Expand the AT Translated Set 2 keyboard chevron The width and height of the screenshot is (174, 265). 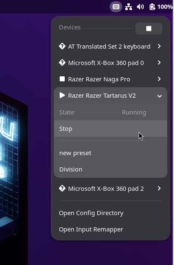click(159, 46)
